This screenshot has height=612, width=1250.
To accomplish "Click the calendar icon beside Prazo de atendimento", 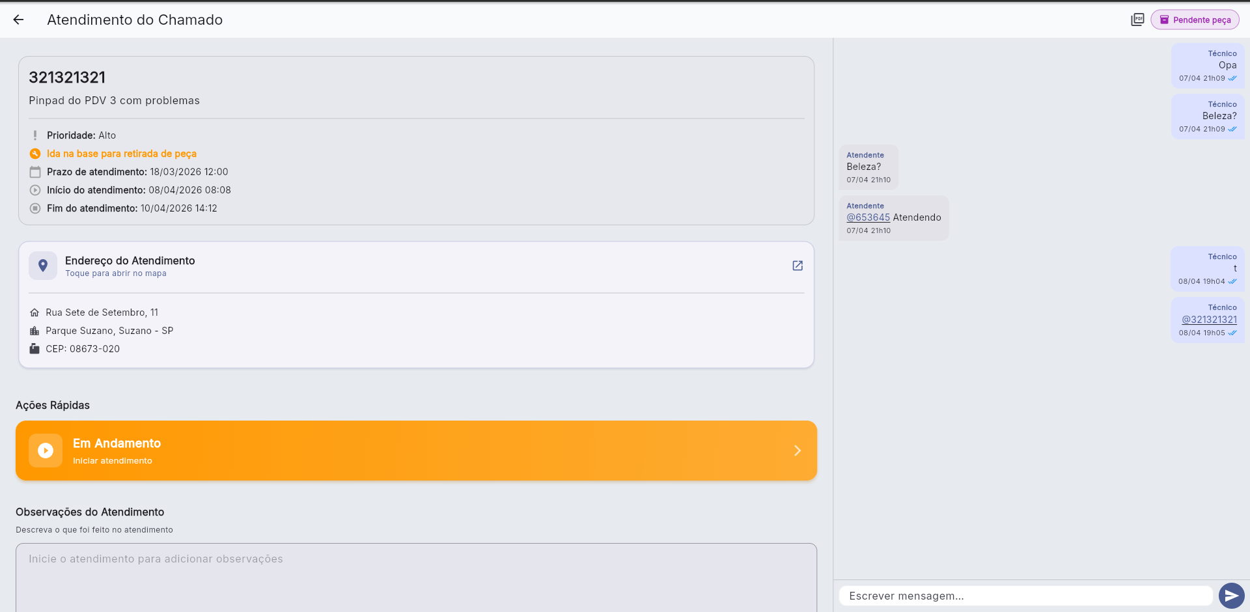I will pos(35,172).
